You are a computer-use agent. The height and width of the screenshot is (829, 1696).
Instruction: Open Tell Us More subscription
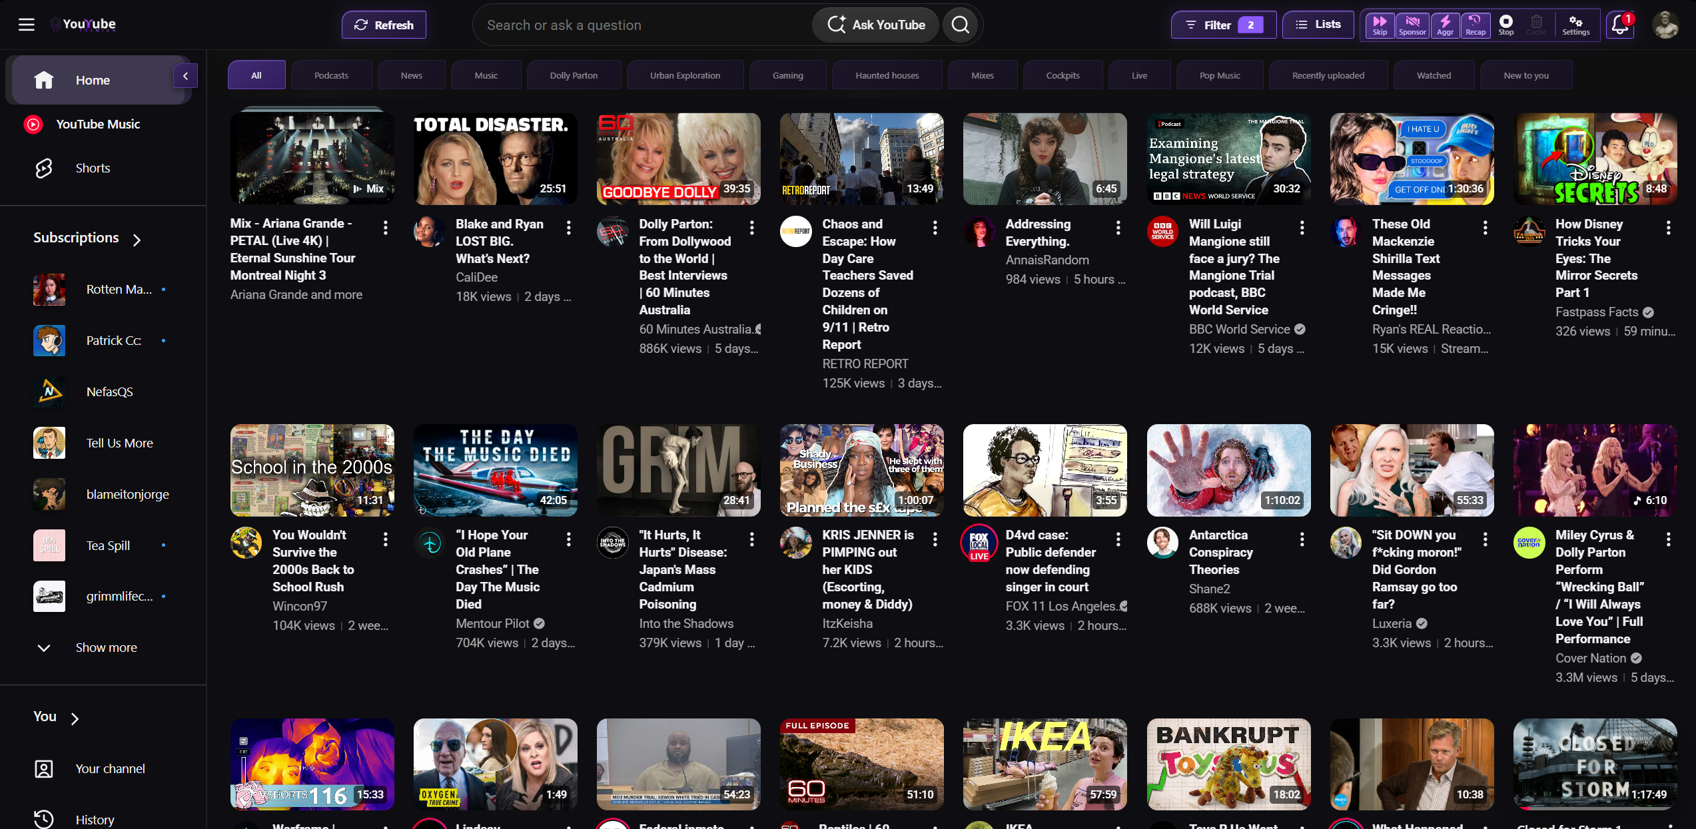(100, 443)
